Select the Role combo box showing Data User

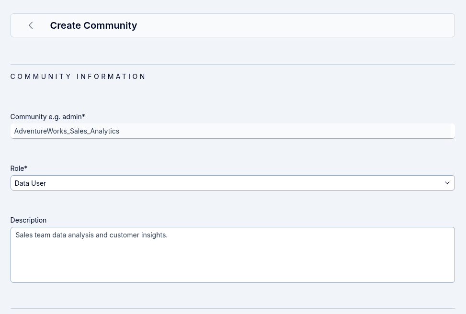pyautogui.click(x=232, y=183)
